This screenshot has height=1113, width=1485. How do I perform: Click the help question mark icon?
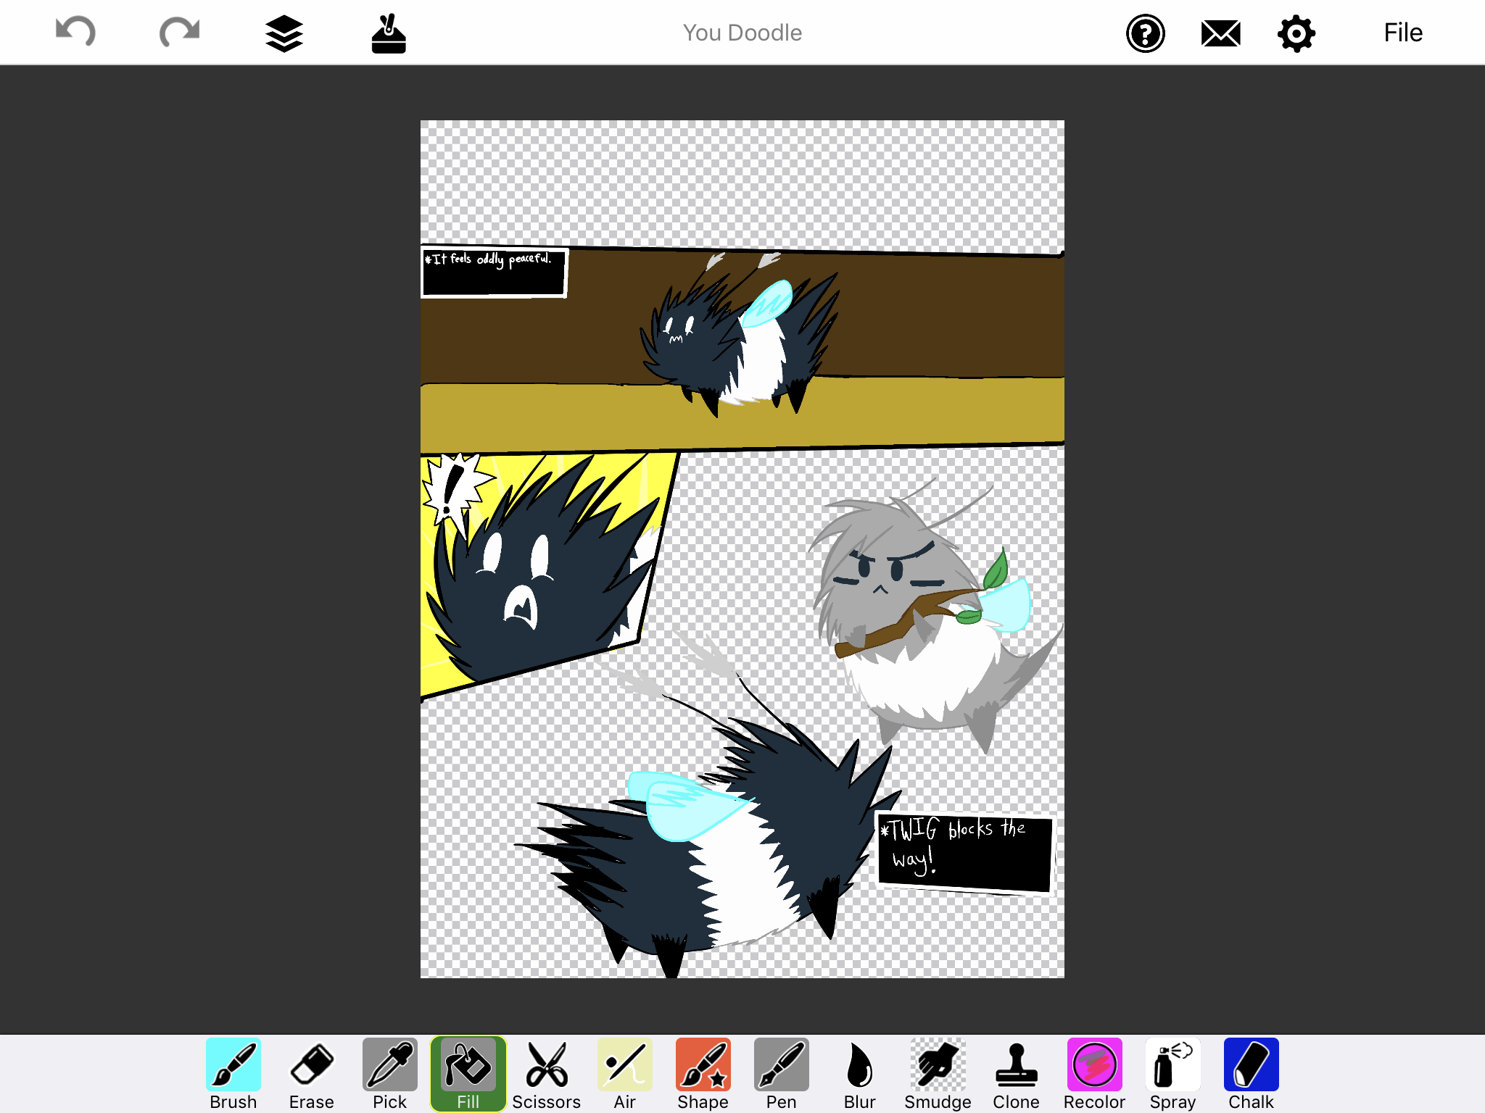[1146, 32]
